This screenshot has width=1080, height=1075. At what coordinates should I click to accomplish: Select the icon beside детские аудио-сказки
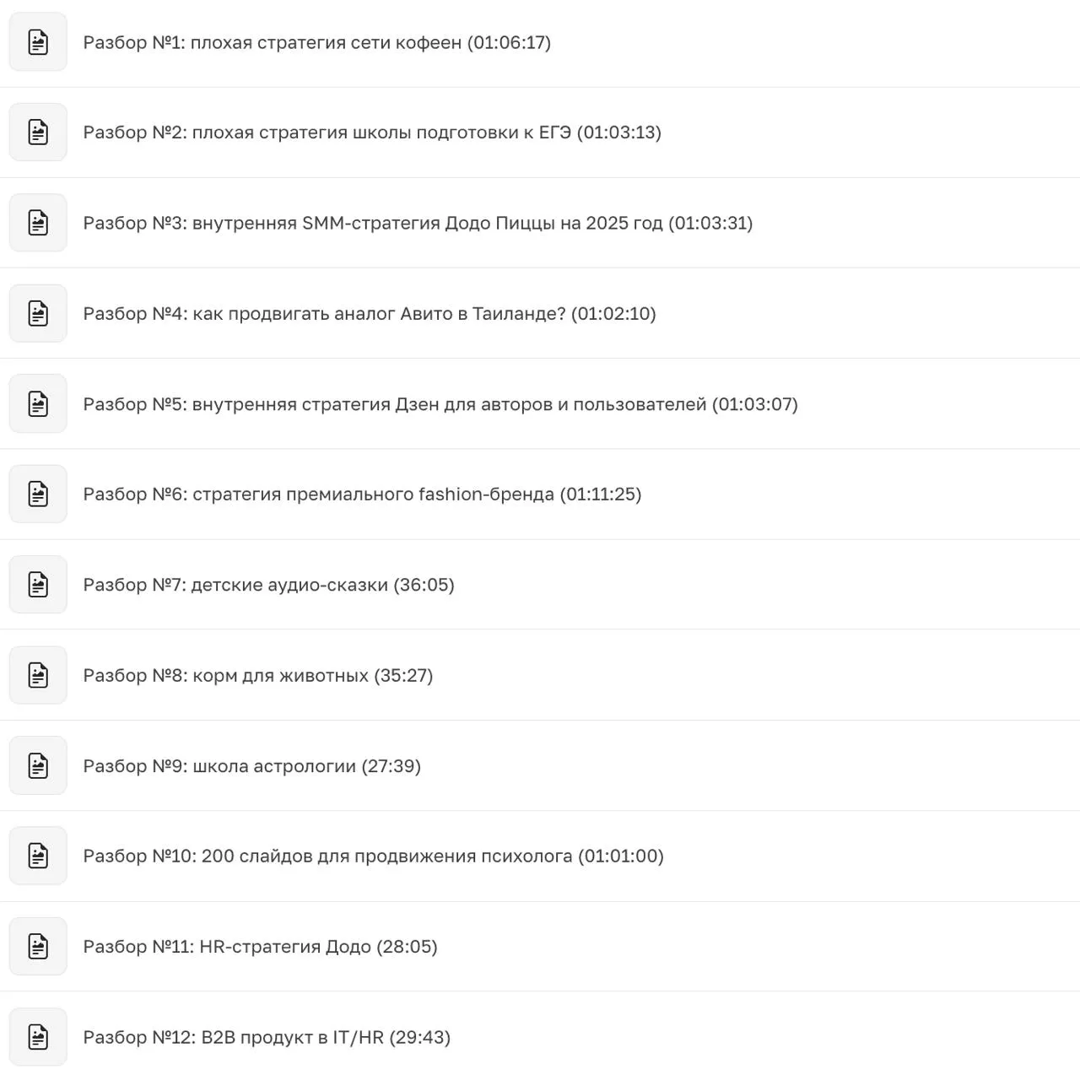pos(38,584)
